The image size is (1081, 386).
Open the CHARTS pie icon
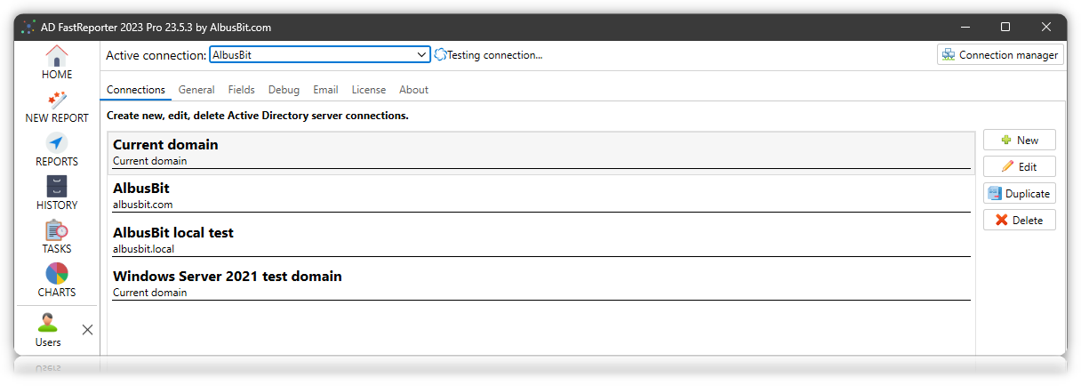tap(57, 273)
